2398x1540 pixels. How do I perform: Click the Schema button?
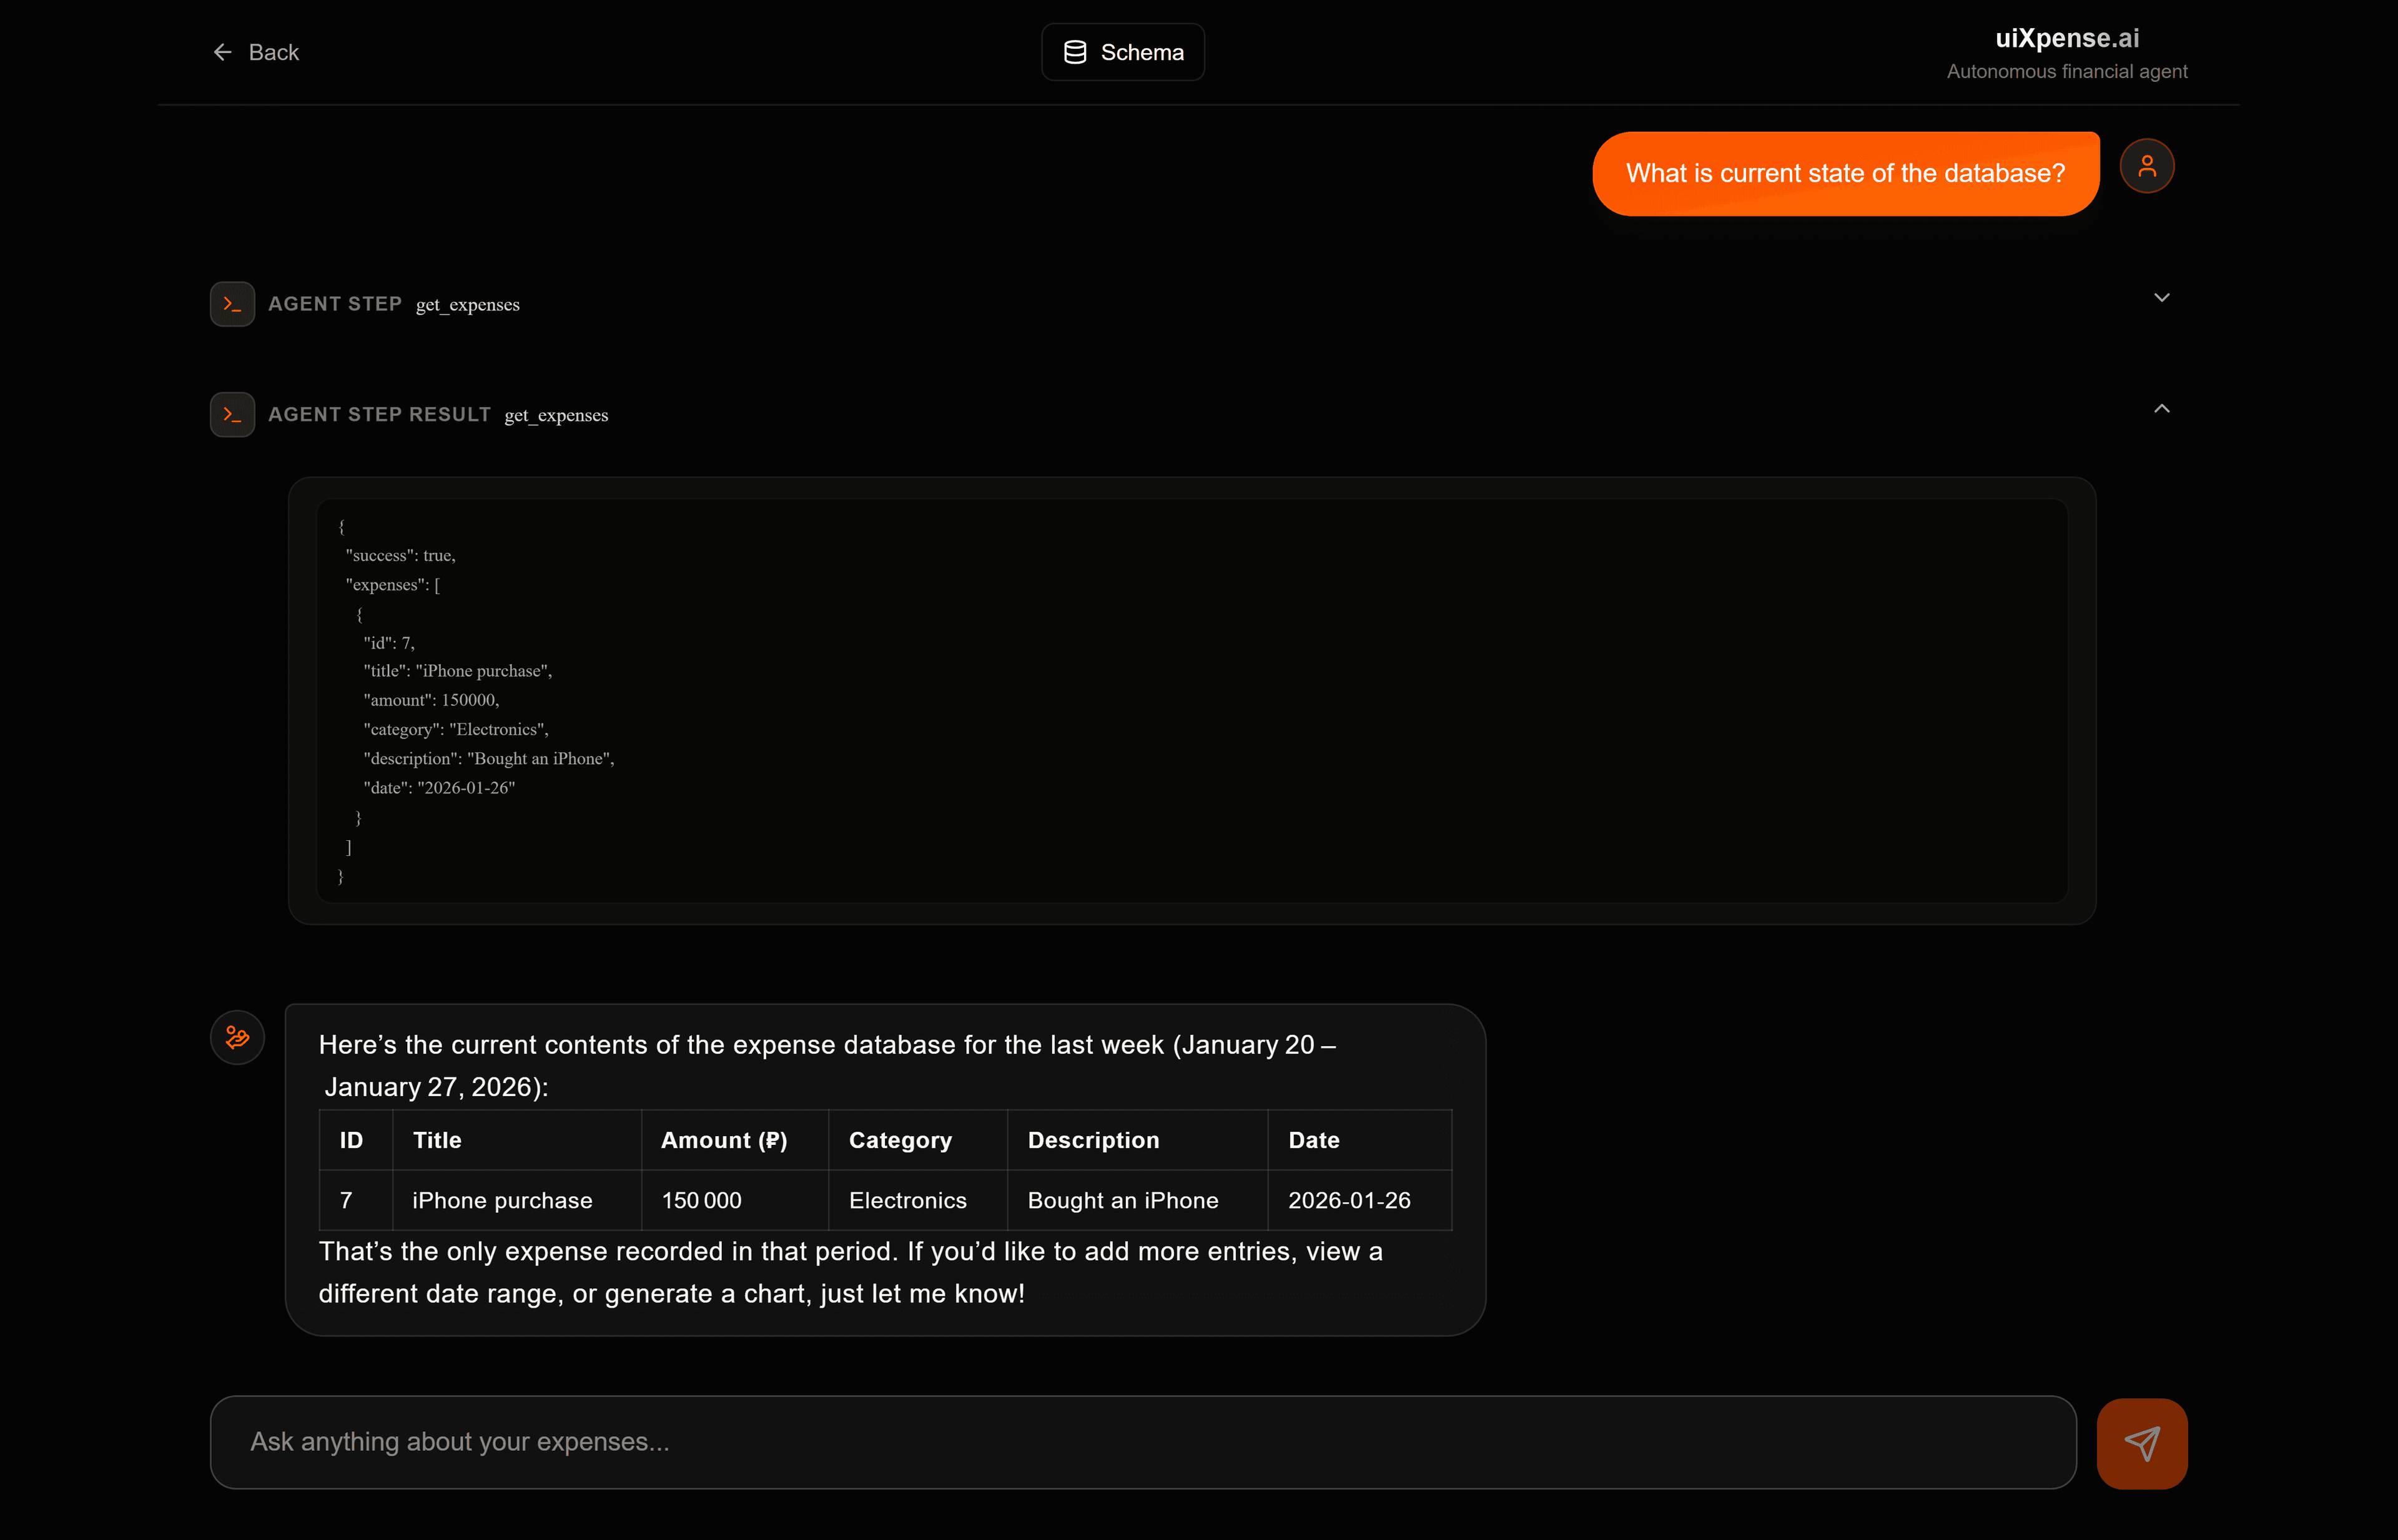pos(1122,51)
